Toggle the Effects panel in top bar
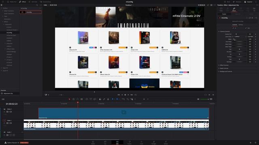Viewport: 259px width, 145px height. [x=23, y=2]
